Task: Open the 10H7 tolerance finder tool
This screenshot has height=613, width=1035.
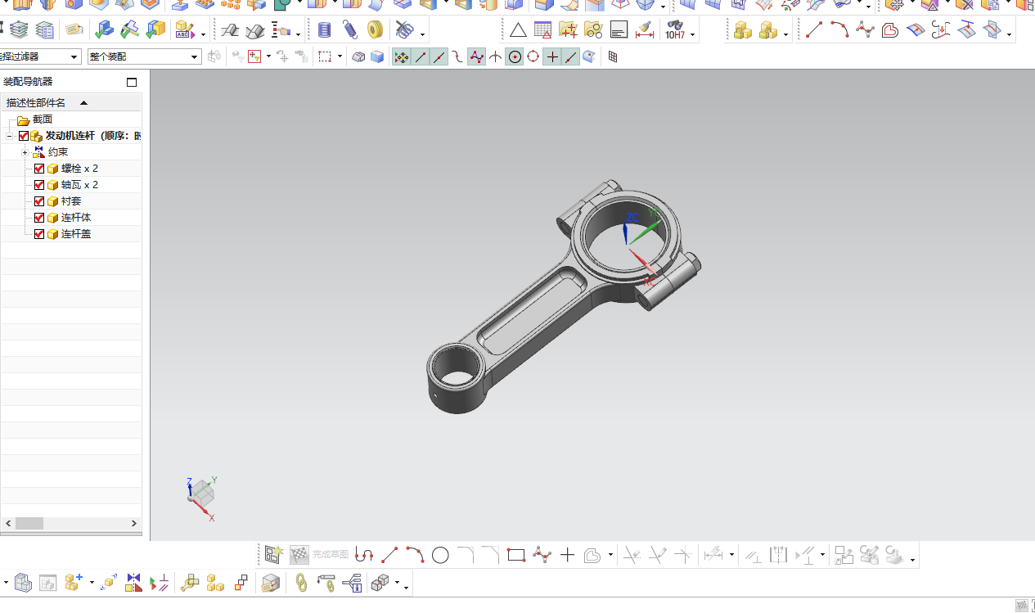Action: (x=674, y=30)
